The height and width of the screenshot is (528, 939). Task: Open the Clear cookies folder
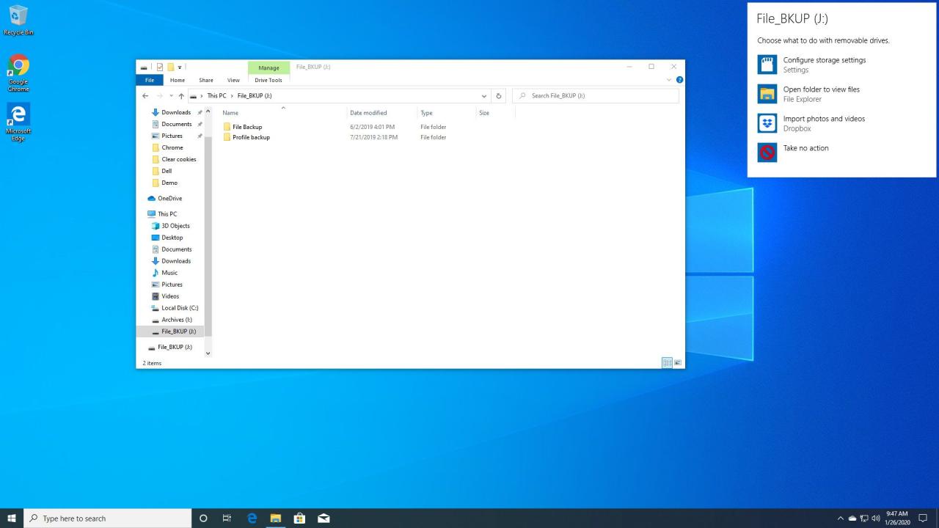(x=178, y=159)
